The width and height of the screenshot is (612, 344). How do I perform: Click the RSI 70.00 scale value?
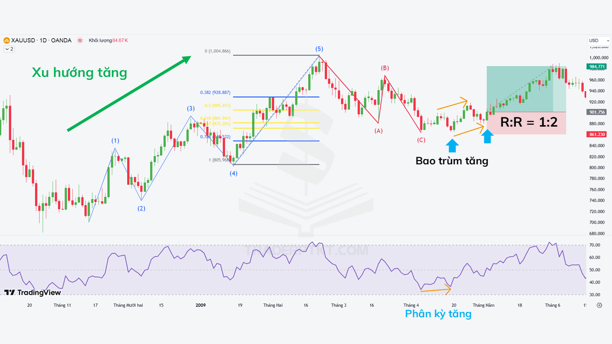click(595, 245)
